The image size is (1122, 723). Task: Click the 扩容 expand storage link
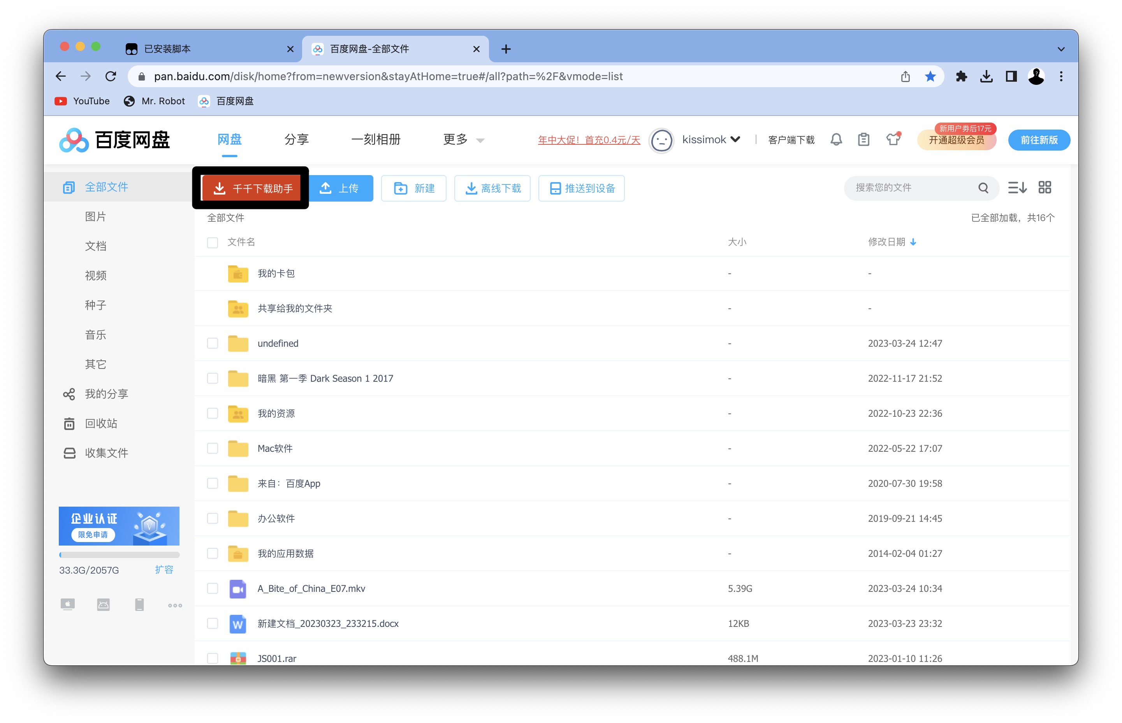click(164, 569)
